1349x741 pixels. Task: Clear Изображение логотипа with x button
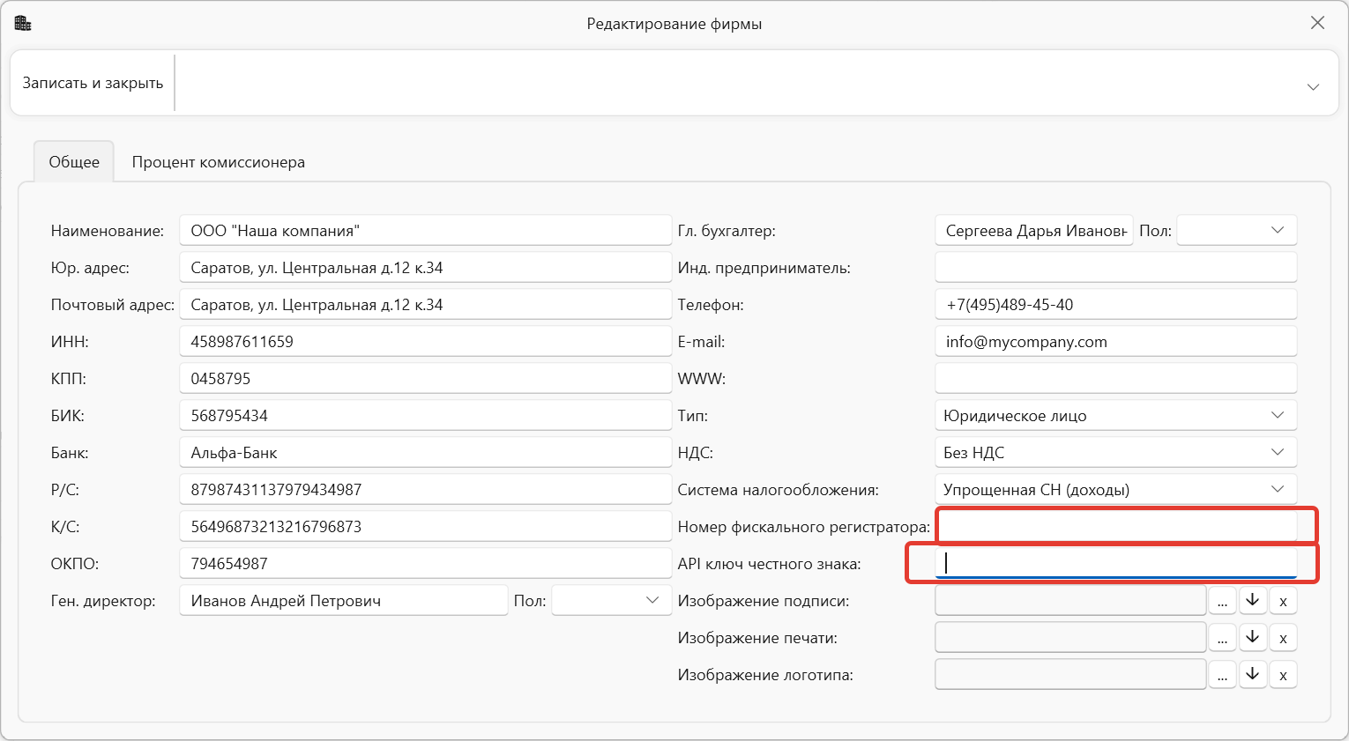[x=1283, y=675]
